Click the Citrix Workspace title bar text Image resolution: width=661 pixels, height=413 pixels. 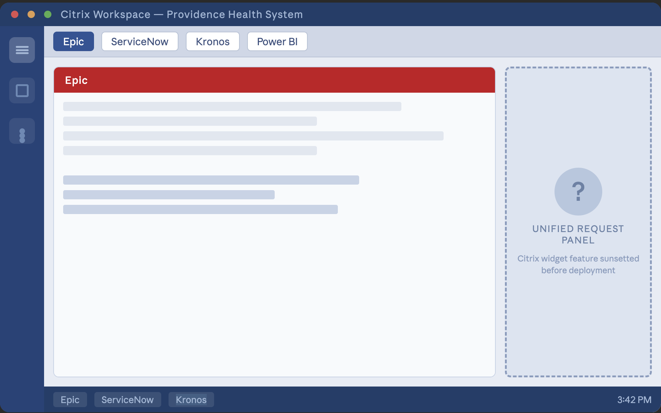(181, 14)
